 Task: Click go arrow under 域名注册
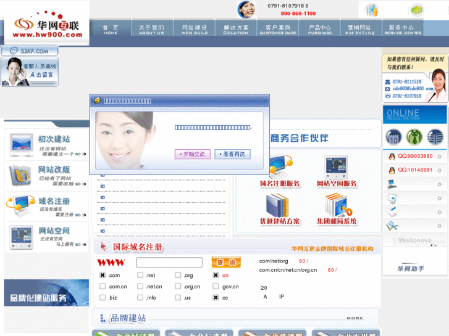click(81, 215)
